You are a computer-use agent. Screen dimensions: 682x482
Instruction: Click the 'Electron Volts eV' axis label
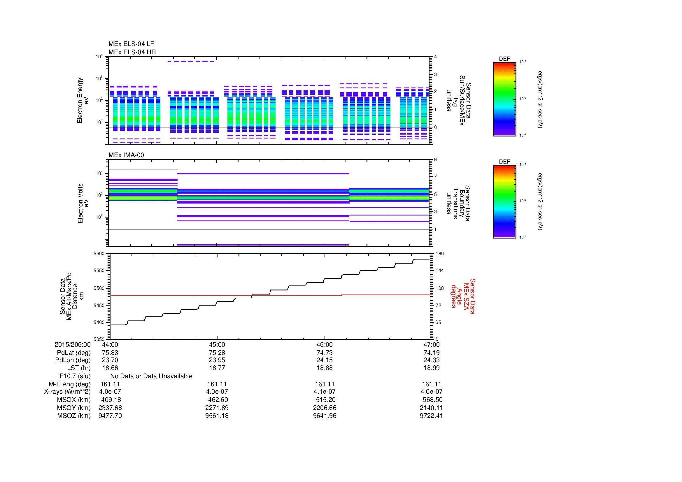click(x=83, y=204)
